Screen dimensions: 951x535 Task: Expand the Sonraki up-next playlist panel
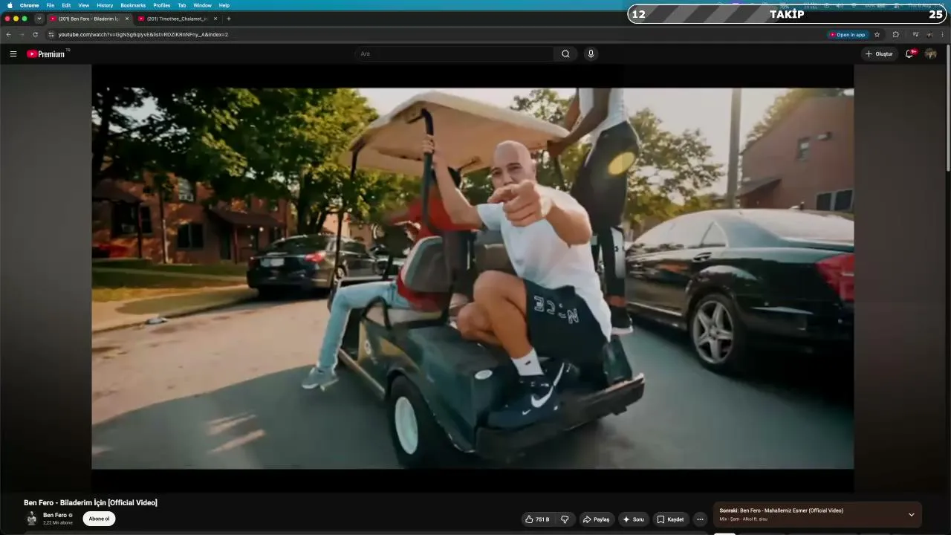(x=912, y=514)
